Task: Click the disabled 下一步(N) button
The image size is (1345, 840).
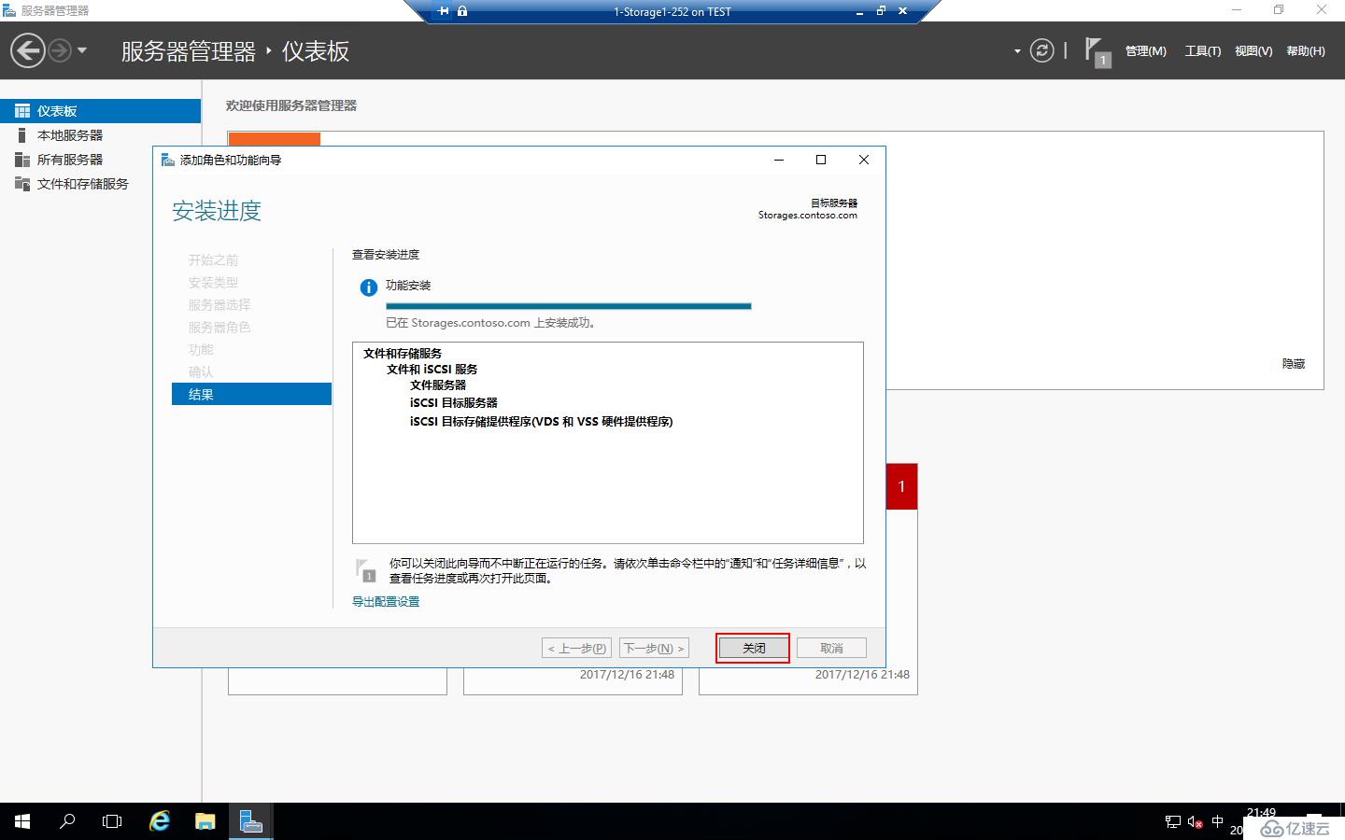Action: point(654,648)
